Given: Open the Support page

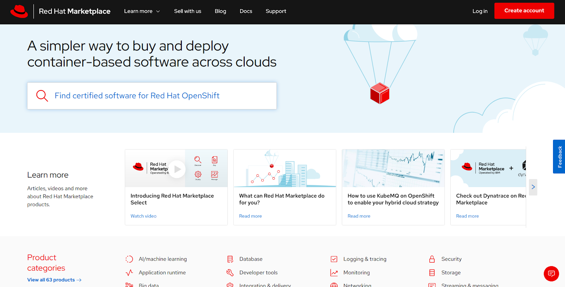Looking at the screenshot, I should tap(276, 11).
